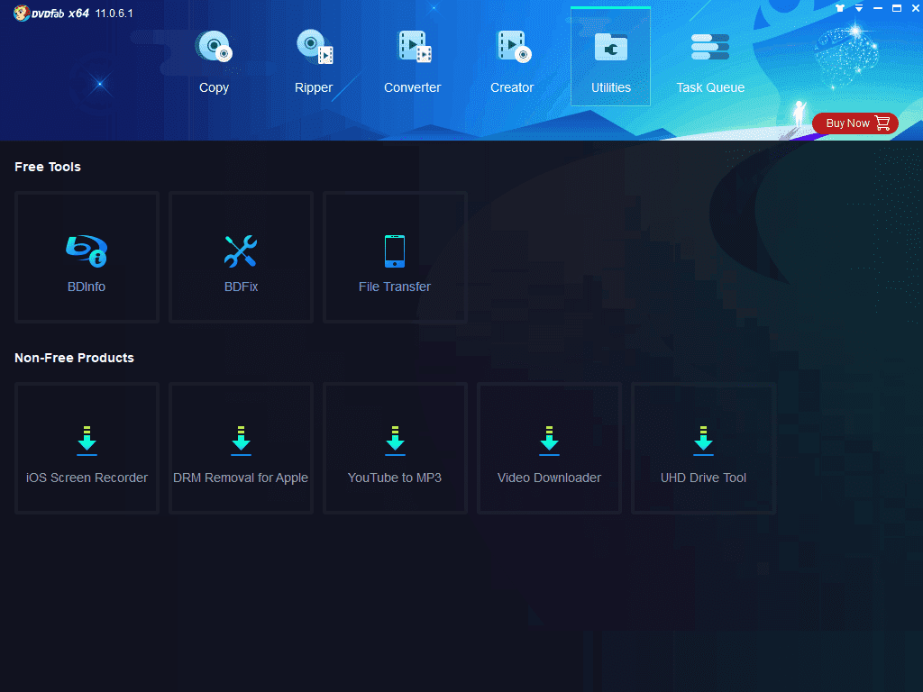This screenshot has height=692, width=923.
Task: Open the Copy module disc icon
Action: (214, 47)
